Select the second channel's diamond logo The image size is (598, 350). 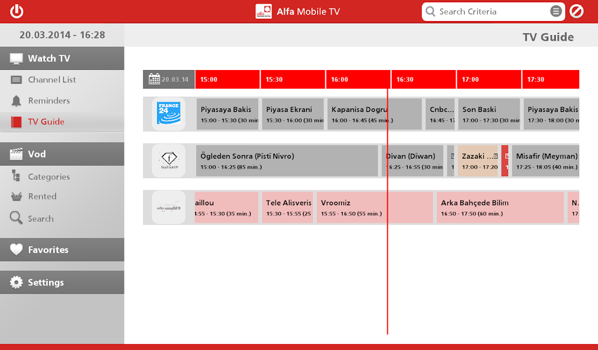point(169,160)
